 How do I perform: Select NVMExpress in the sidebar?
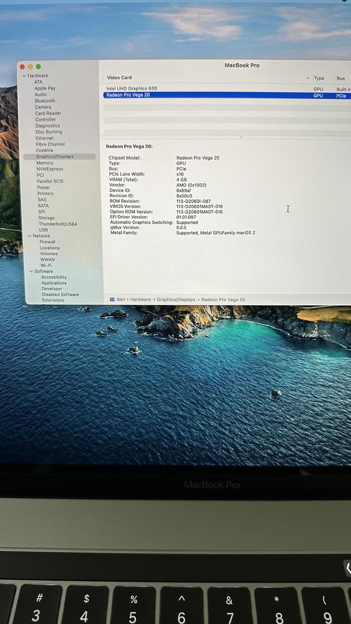(x=50, y=169)
